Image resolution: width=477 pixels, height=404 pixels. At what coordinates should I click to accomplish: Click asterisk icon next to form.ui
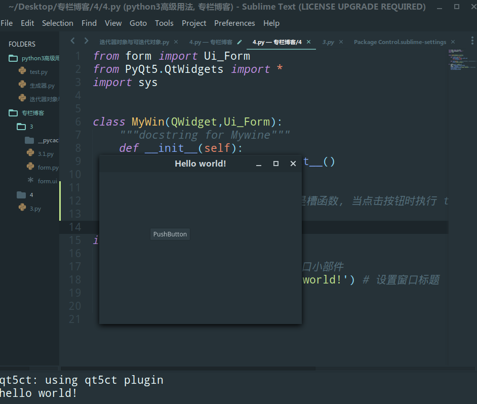(x=30, y=180)
